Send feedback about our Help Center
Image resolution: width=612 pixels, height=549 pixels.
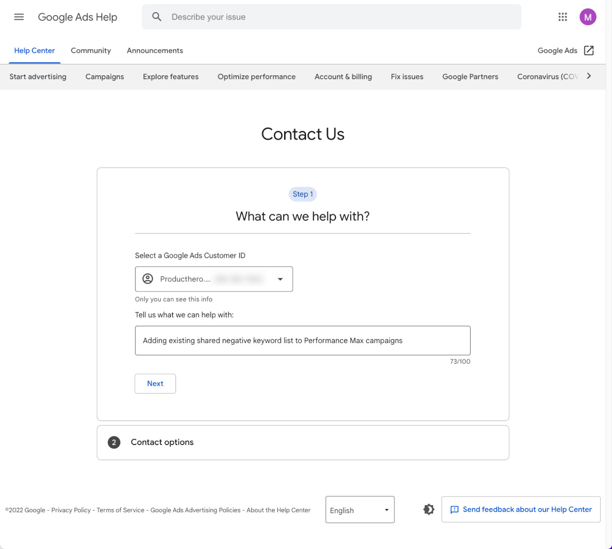pos(521,509)
